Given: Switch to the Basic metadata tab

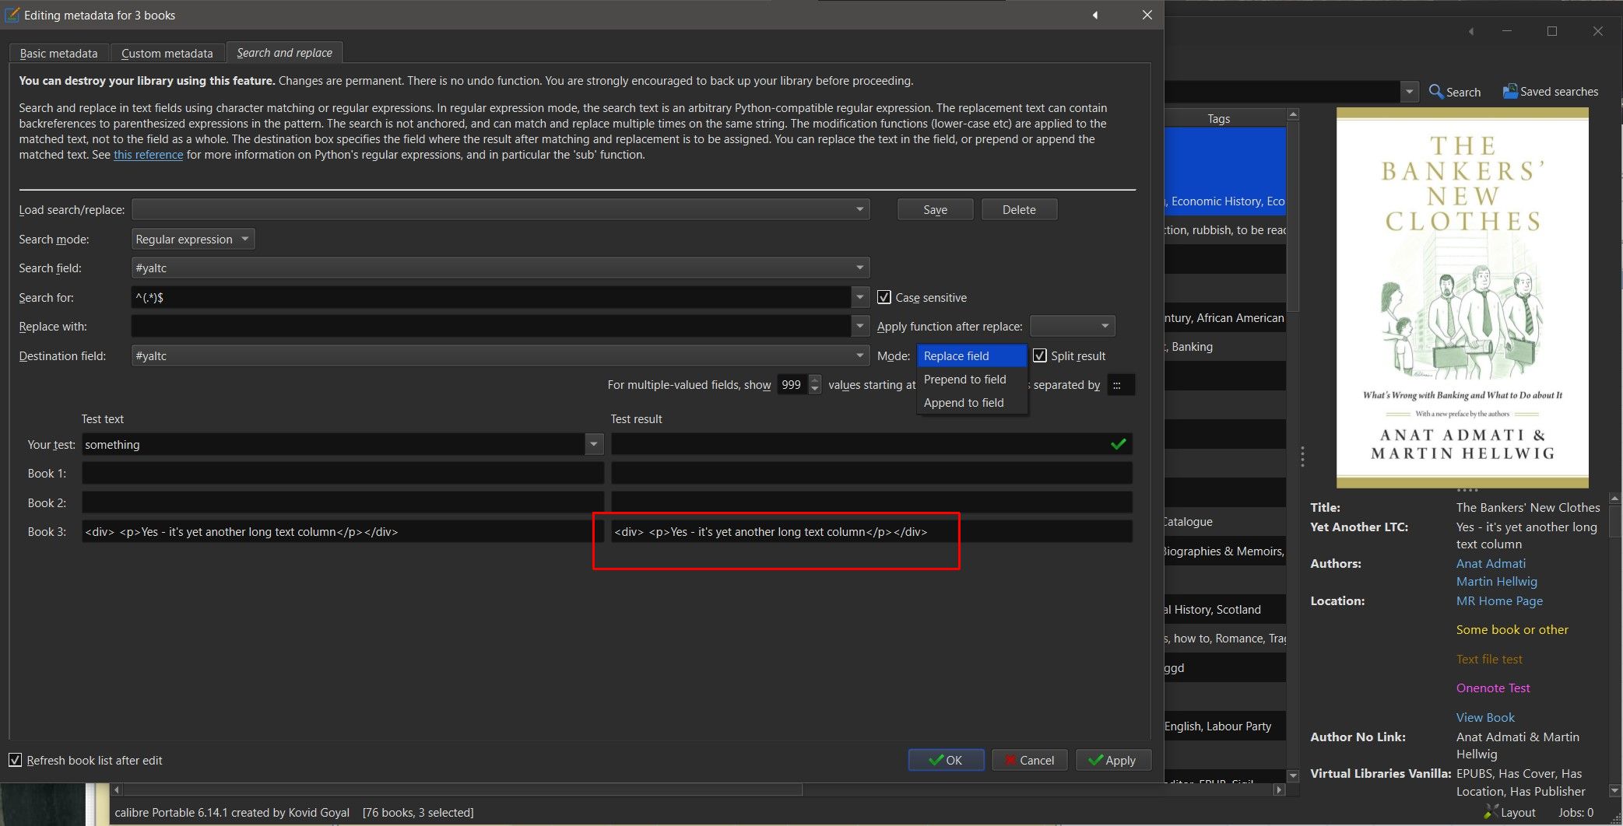Looking at the screenshot, I should 58,53.
